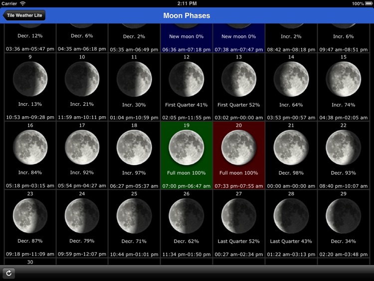Image resolution: width=374 pixels, height=281 pixels.
Task: Tap the refresh icon in bottom toolbar
Action: click(9, 273)
